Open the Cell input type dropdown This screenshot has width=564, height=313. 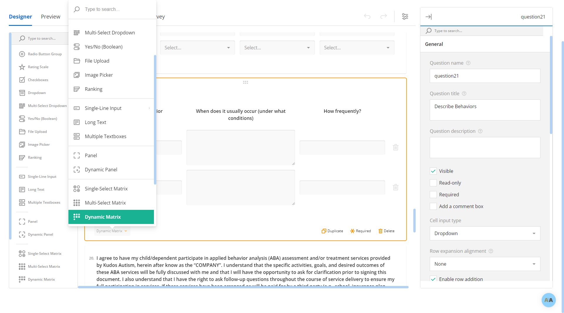pyautogui.click(x=485, y=233)
